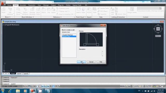Image resolution: width=166 pixels, height=93 pixels.
Task: Open the Output ribbon tab
Action: (53, 5)
